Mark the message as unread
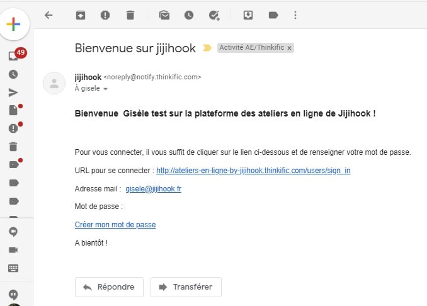 (x=164, y=15)
